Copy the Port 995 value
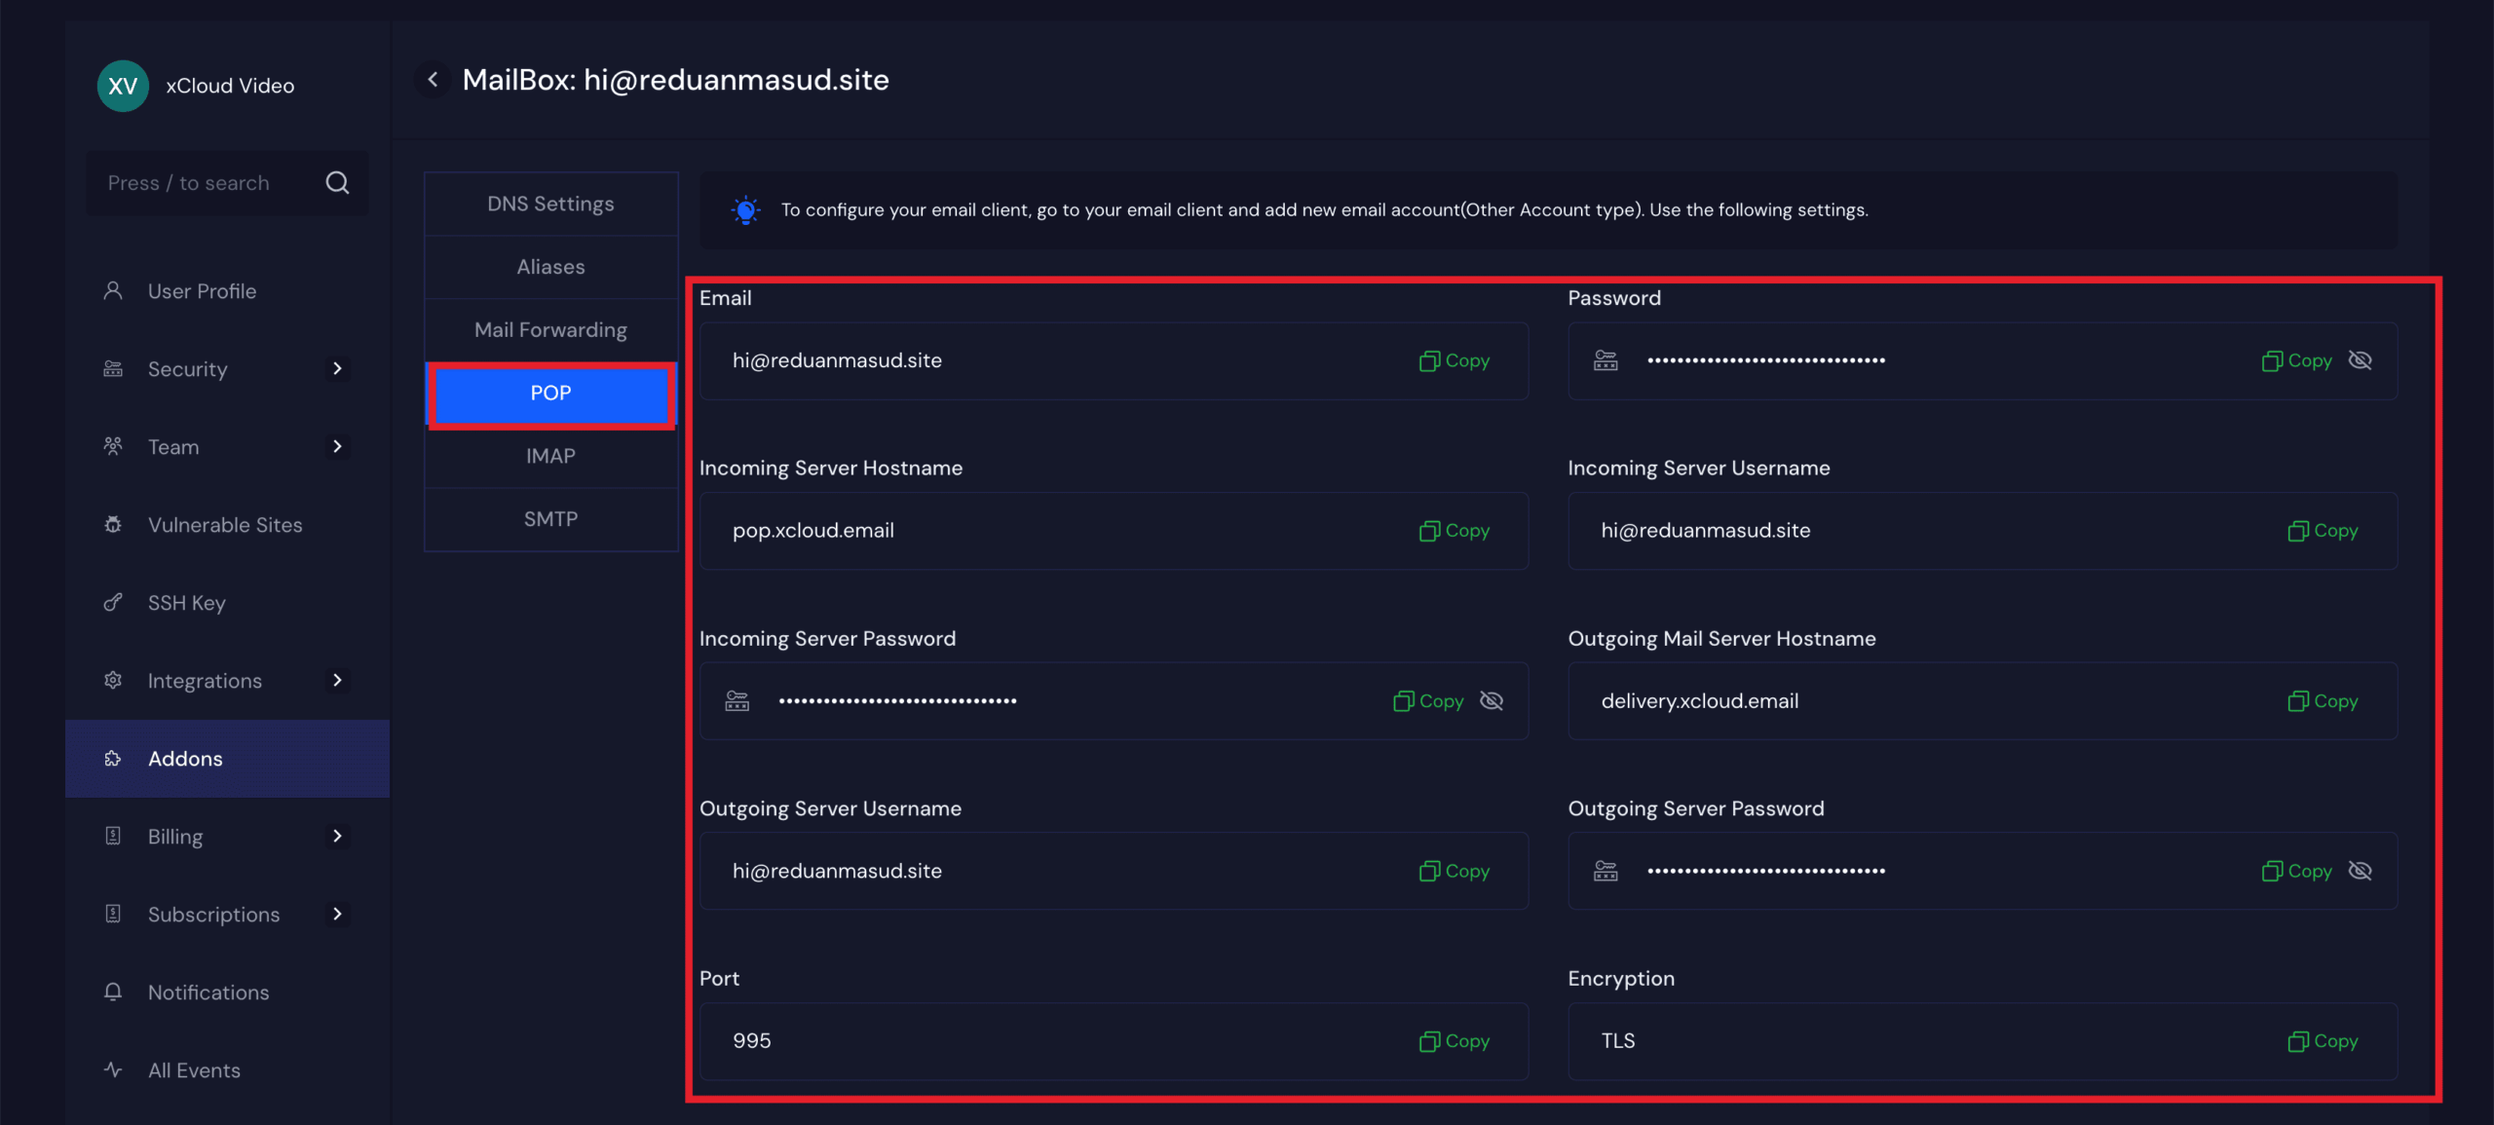The height and width of the screenshot is (1125, 2494). tap(1454, 1040)
